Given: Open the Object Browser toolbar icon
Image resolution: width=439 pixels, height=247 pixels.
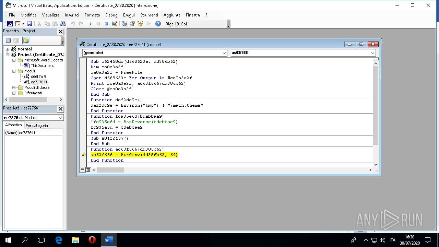Looking at the screenshot, I should tap(140, 24).
